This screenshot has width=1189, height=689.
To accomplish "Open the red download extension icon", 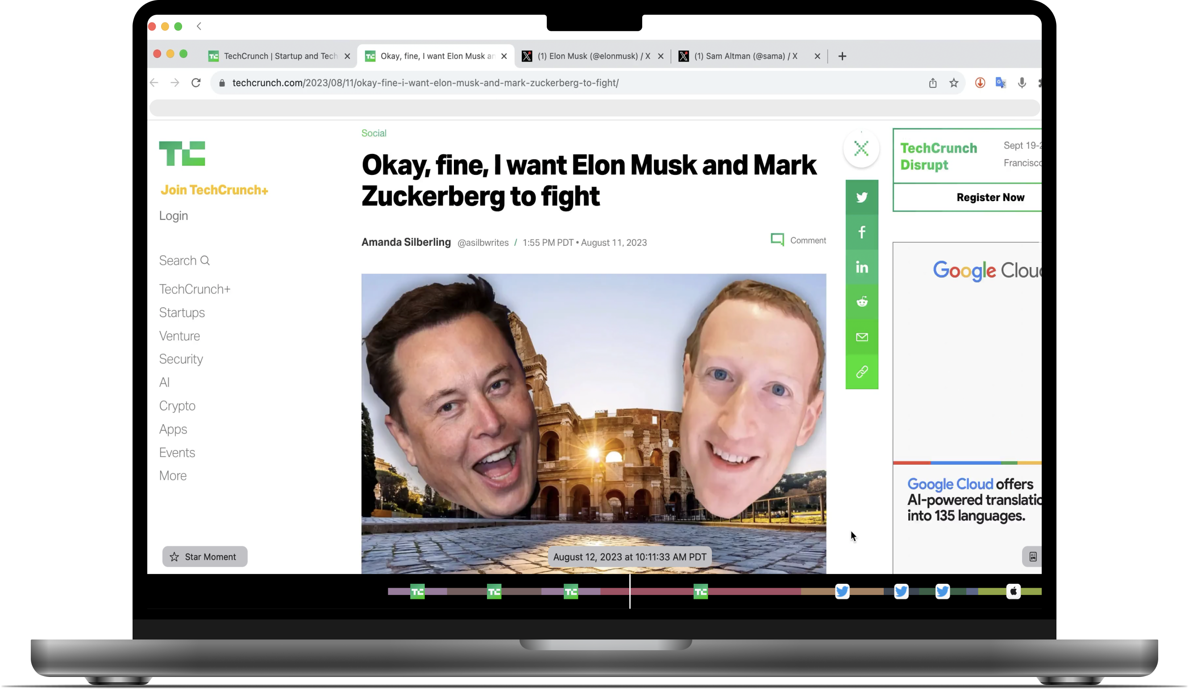I will 980,83.
